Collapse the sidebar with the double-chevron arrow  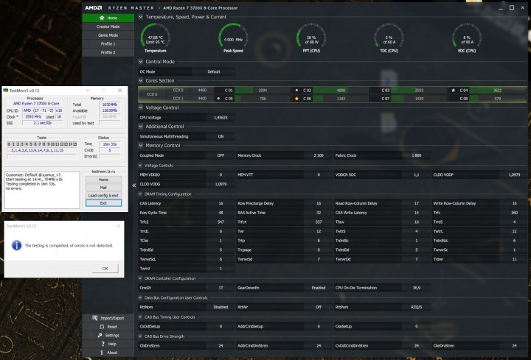pos(133,186)
